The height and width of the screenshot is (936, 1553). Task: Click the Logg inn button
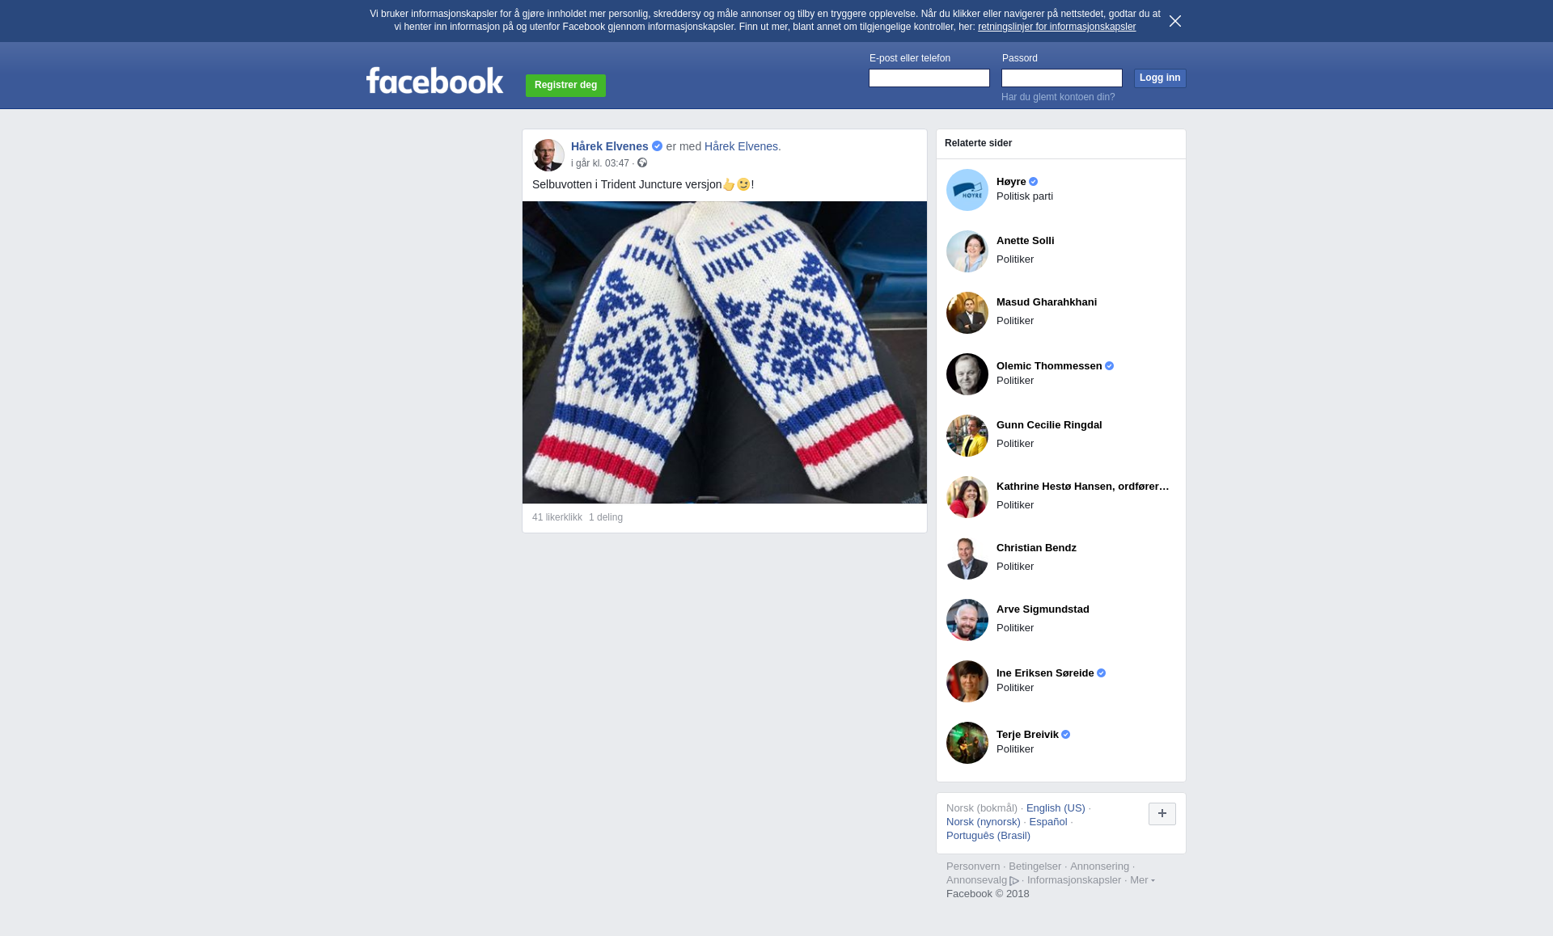coord(1160,78)
